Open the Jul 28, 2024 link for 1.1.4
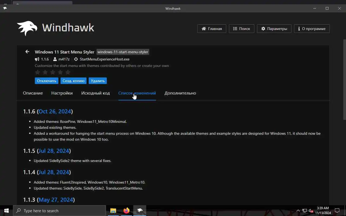Viewport: 346px width, 216px height. [54, 172]
